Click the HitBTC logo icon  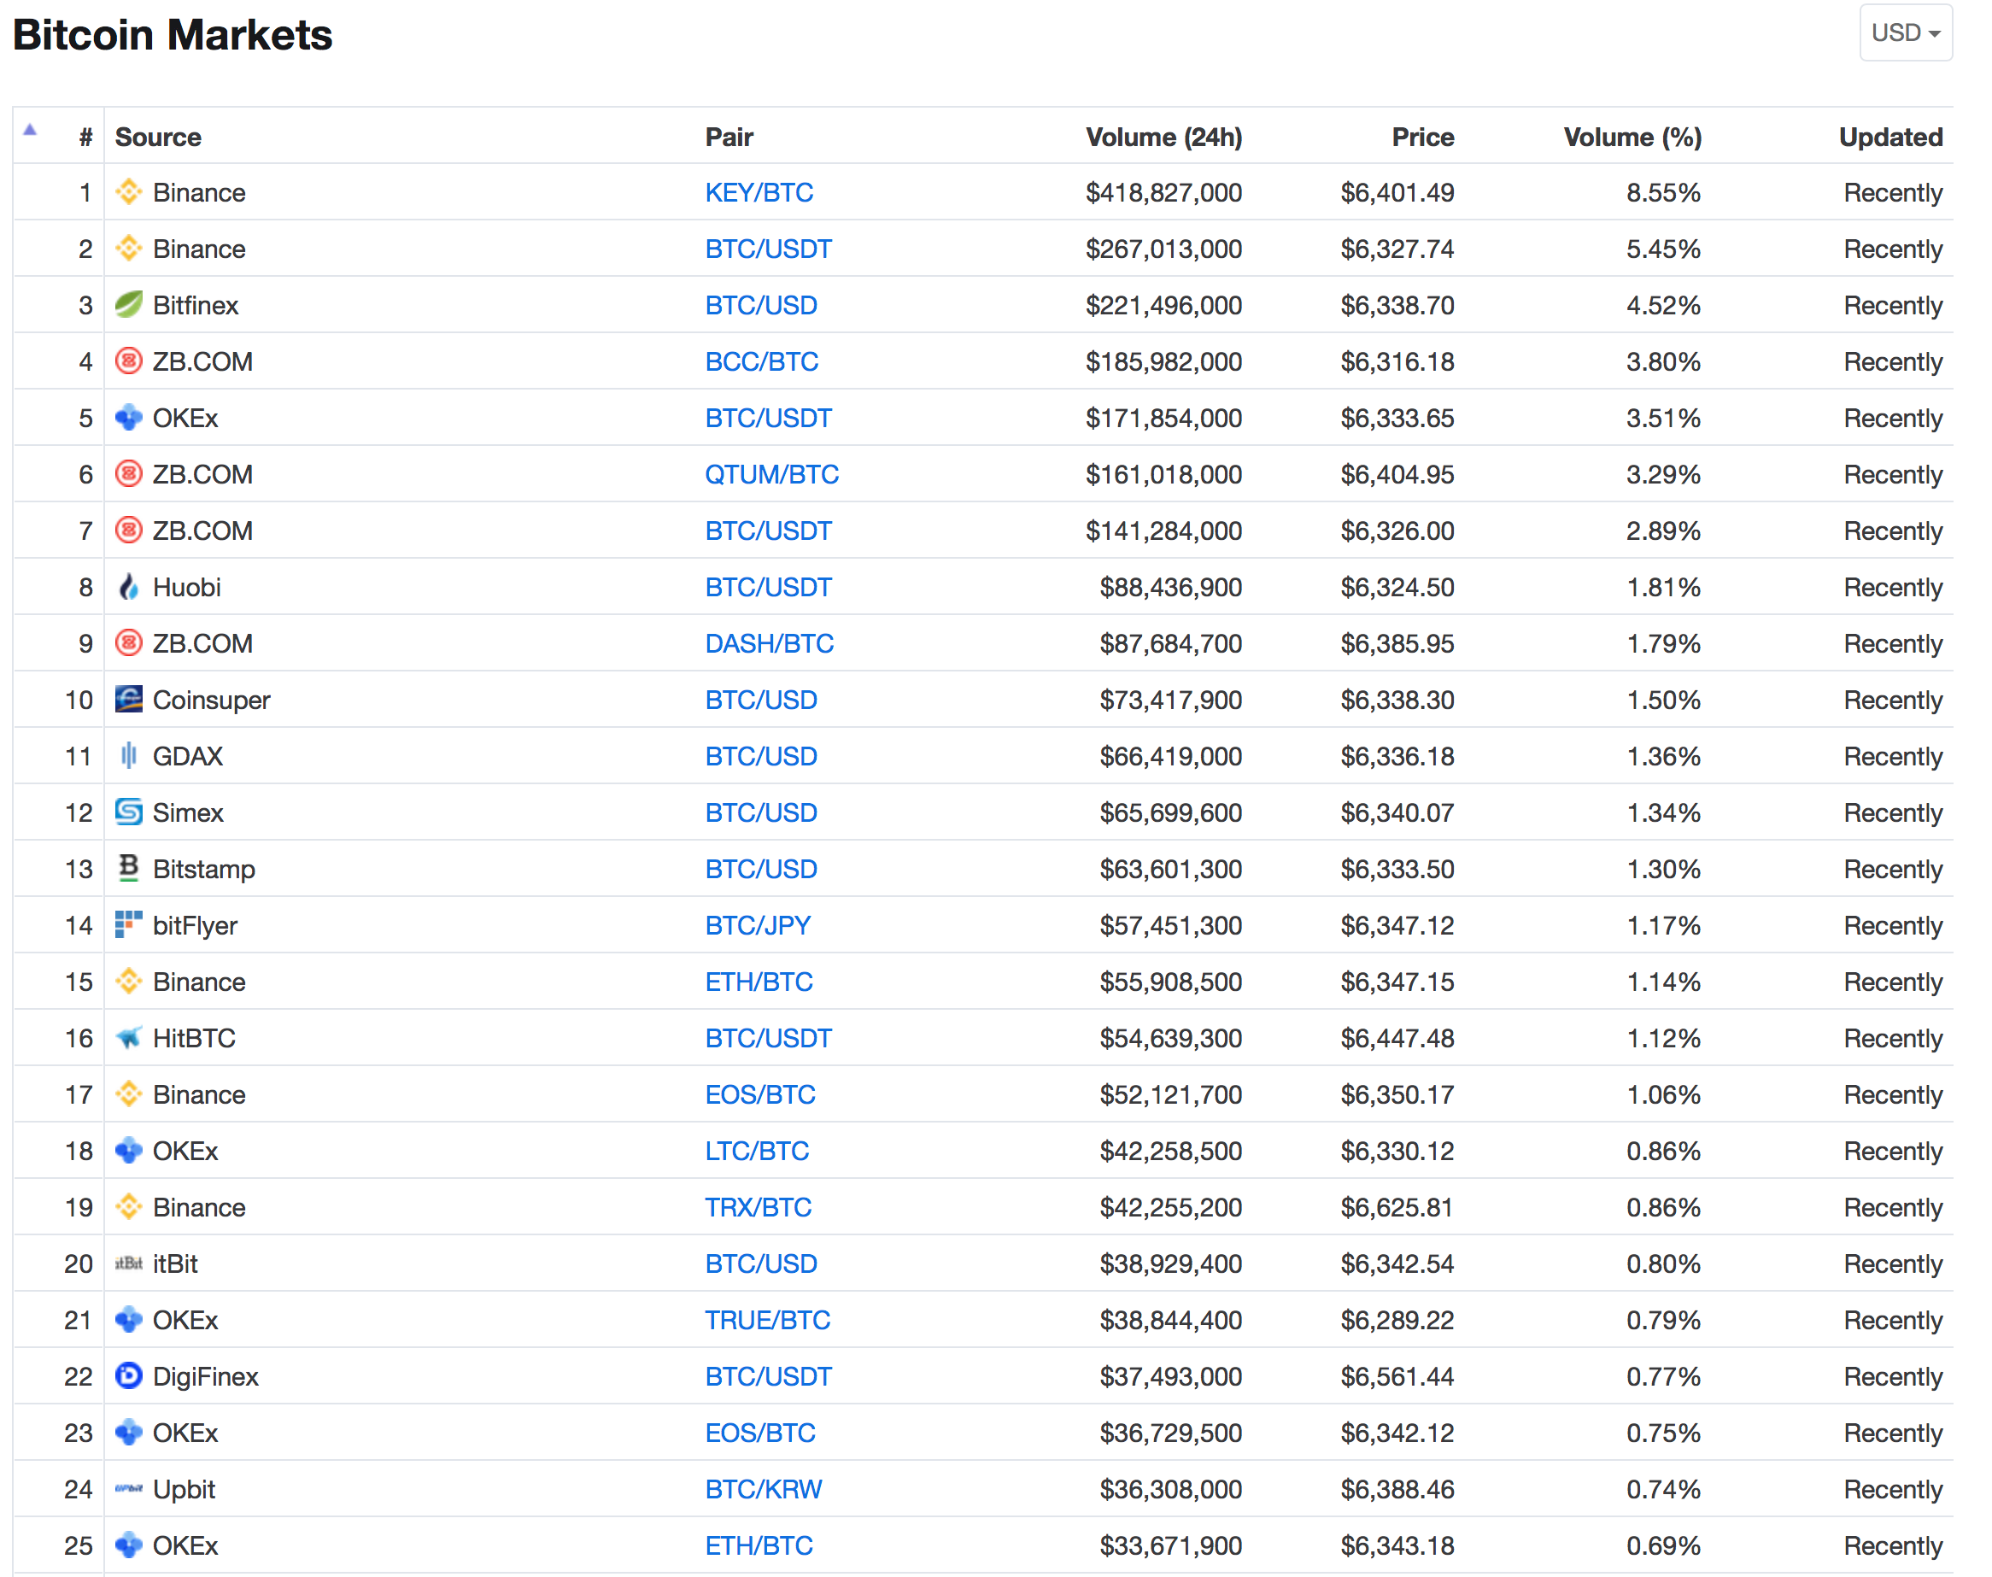click(x=128, y=1037)
